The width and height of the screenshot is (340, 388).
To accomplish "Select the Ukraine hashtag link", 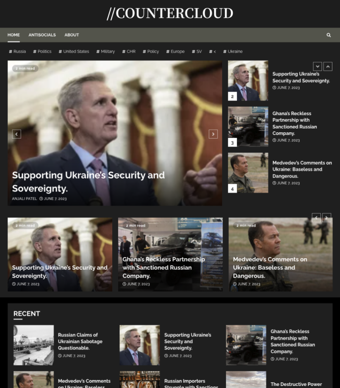I will pyautogui.click(x=233, y=52).
